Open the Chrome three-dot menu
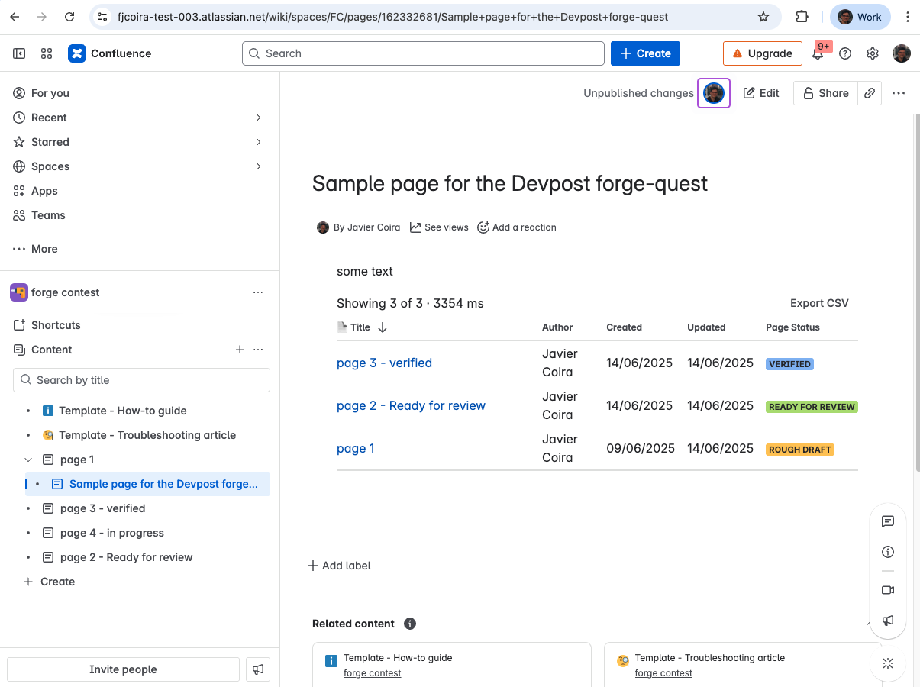920x687 pixels. pos(907,17)
